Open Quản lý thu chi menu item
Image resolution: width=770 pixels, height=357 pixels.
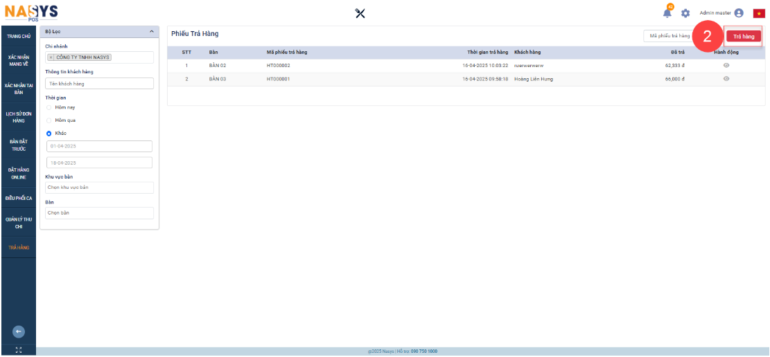[x=19, y=223]
